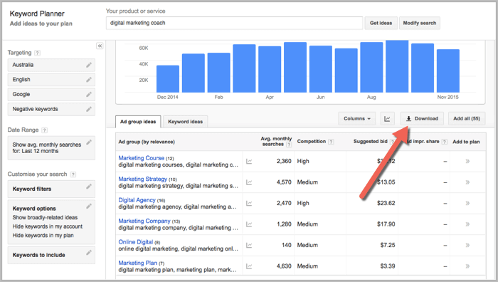Open Ad impr. share help icon

coord(445,142)
